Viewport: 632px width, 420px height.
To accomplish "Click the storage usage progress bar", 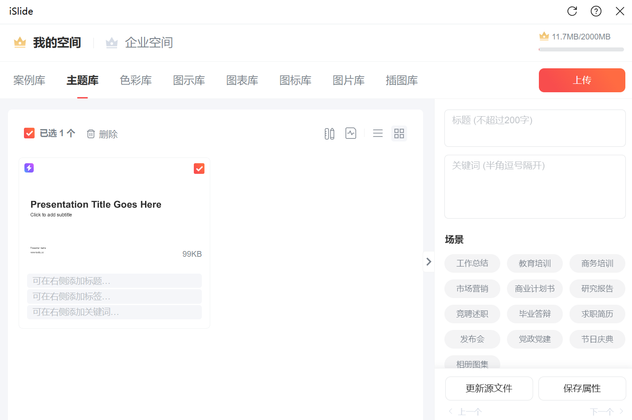I will coord(581,50).
